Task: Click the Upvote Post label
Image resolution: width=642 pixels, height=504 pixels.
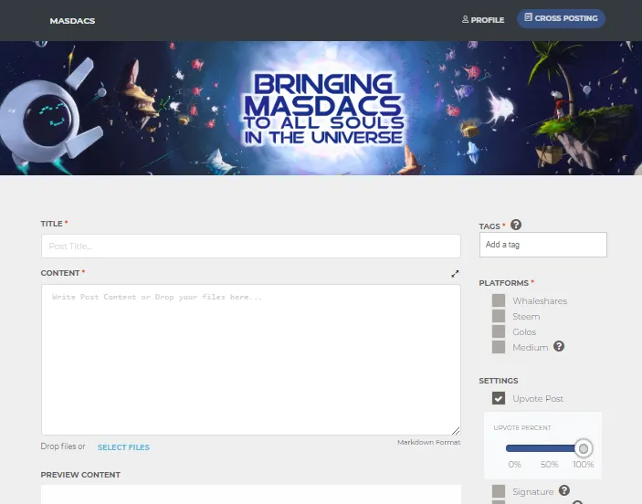Action: point(538,399)
